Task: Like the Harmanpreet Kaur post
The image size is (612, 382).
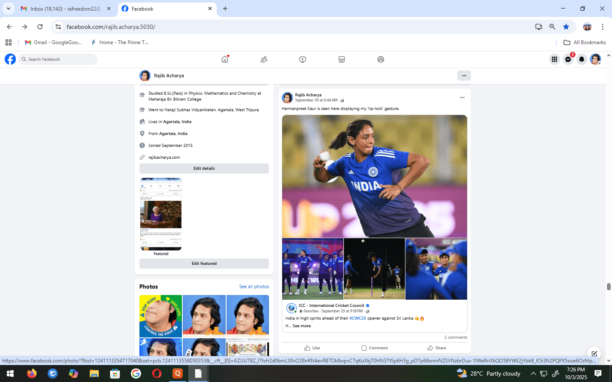Action: [x=312, y=348]
